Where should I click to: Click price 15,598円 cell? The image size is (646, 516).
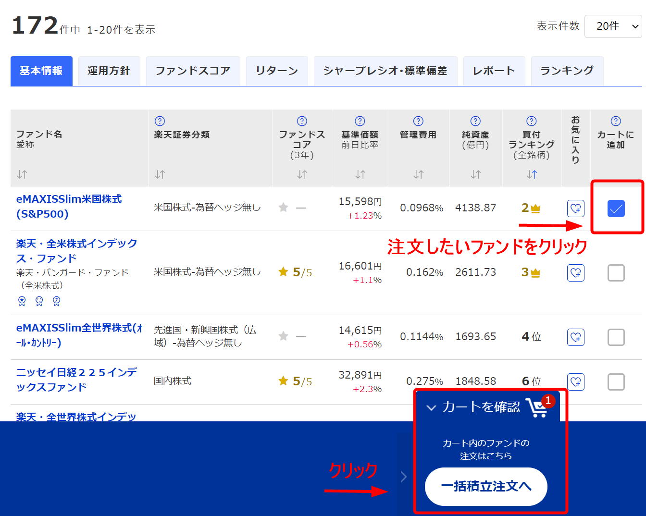click(360, 202)
